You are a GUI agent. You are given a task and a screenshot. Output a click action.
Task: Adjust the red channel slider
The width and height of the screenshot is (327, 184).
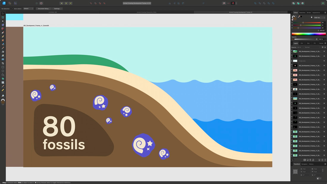[x=307, y=23]
